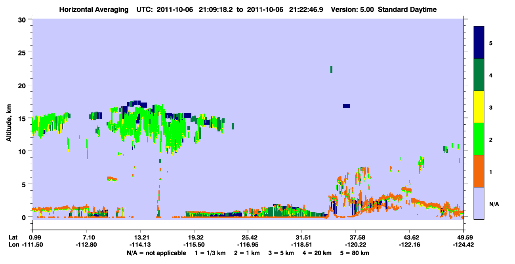
Task: Click legend text '1 = 1/3 km'
Action: [x=210, y=253]
